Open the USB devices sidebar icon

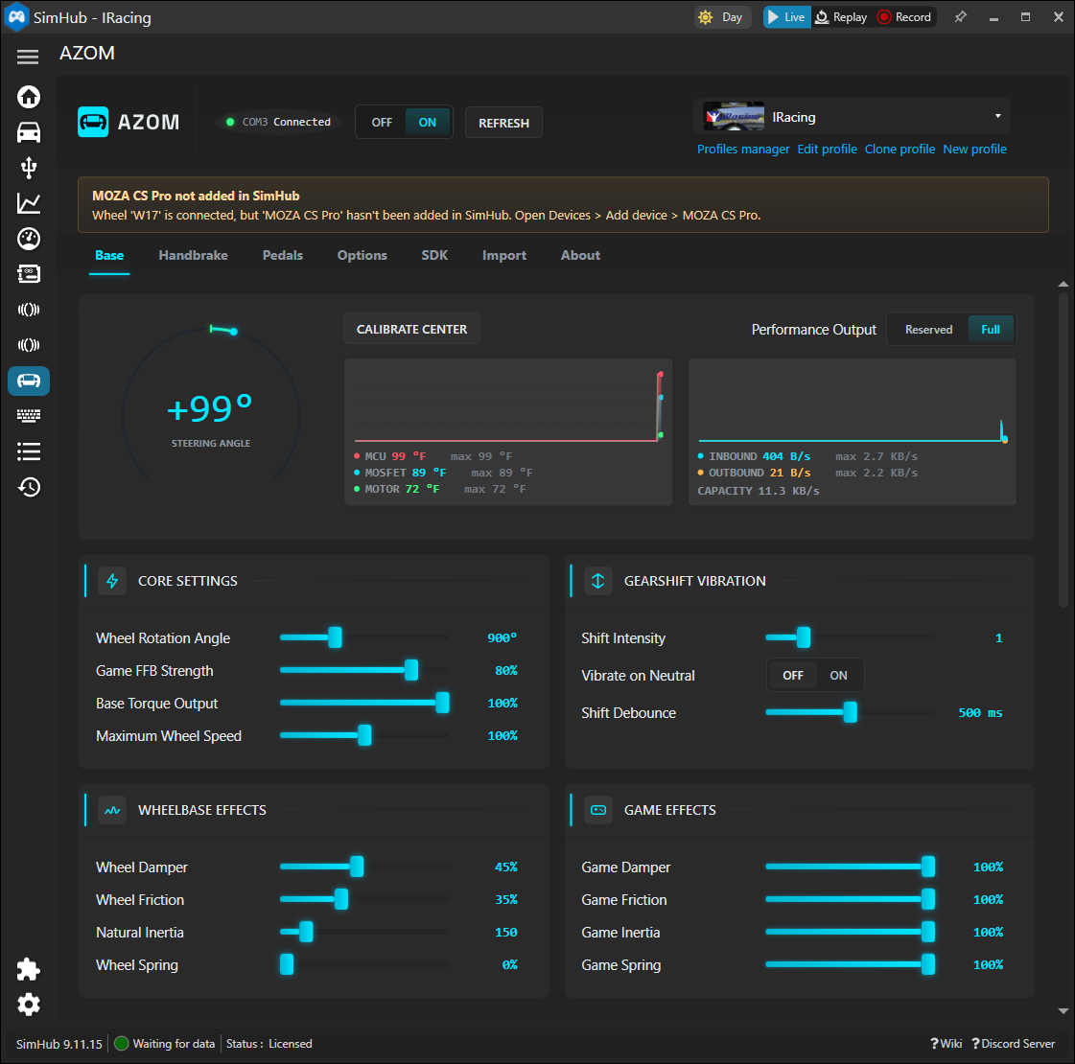(x=28, y=168)
